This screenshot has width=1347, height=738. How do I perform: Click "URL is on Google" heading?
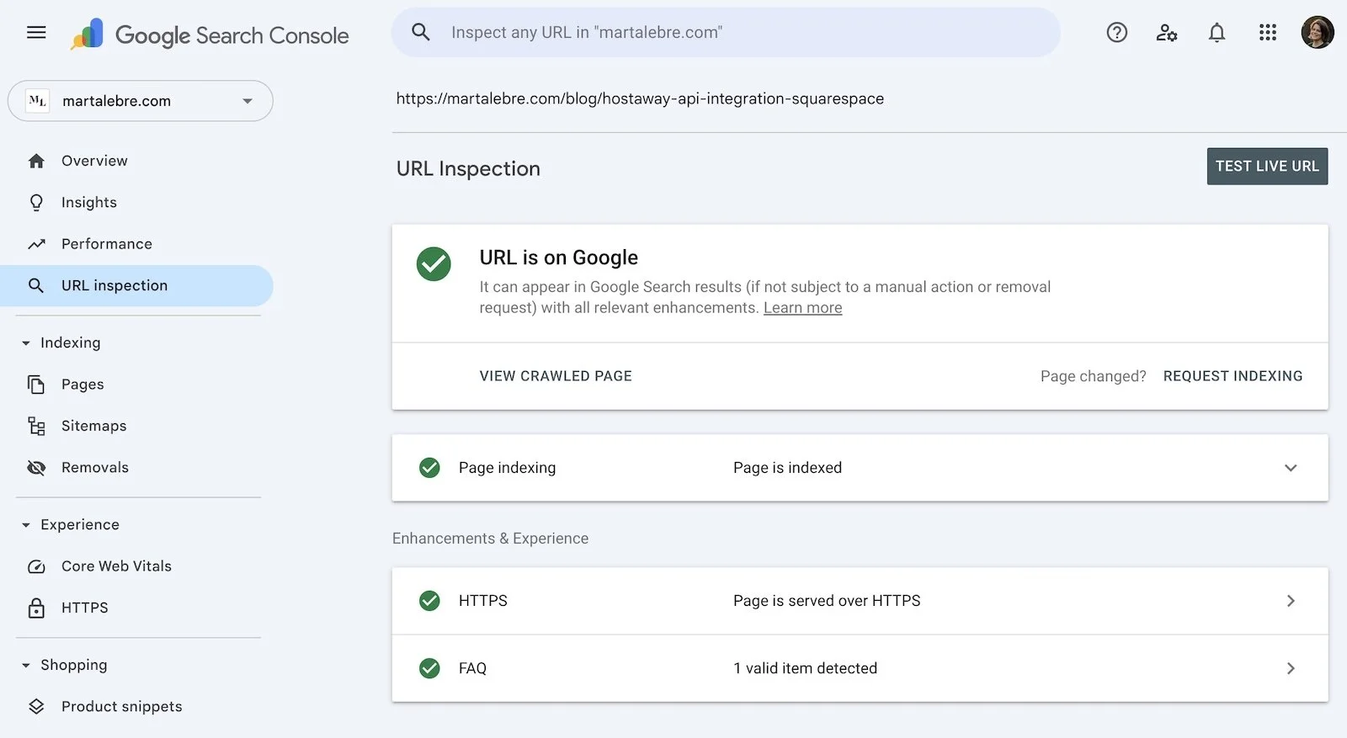pyautogui.click(x=559, y=258)
